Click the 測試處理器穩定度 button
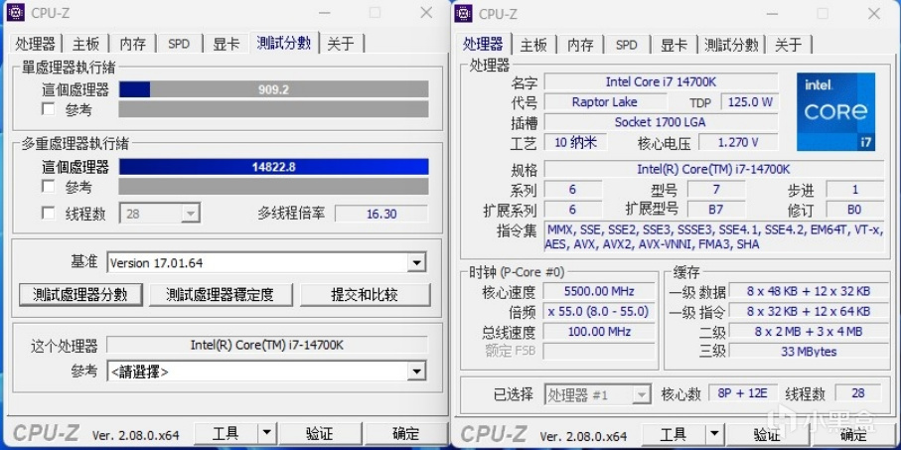This screenshot has height=450, width=902. pos(221,295)
